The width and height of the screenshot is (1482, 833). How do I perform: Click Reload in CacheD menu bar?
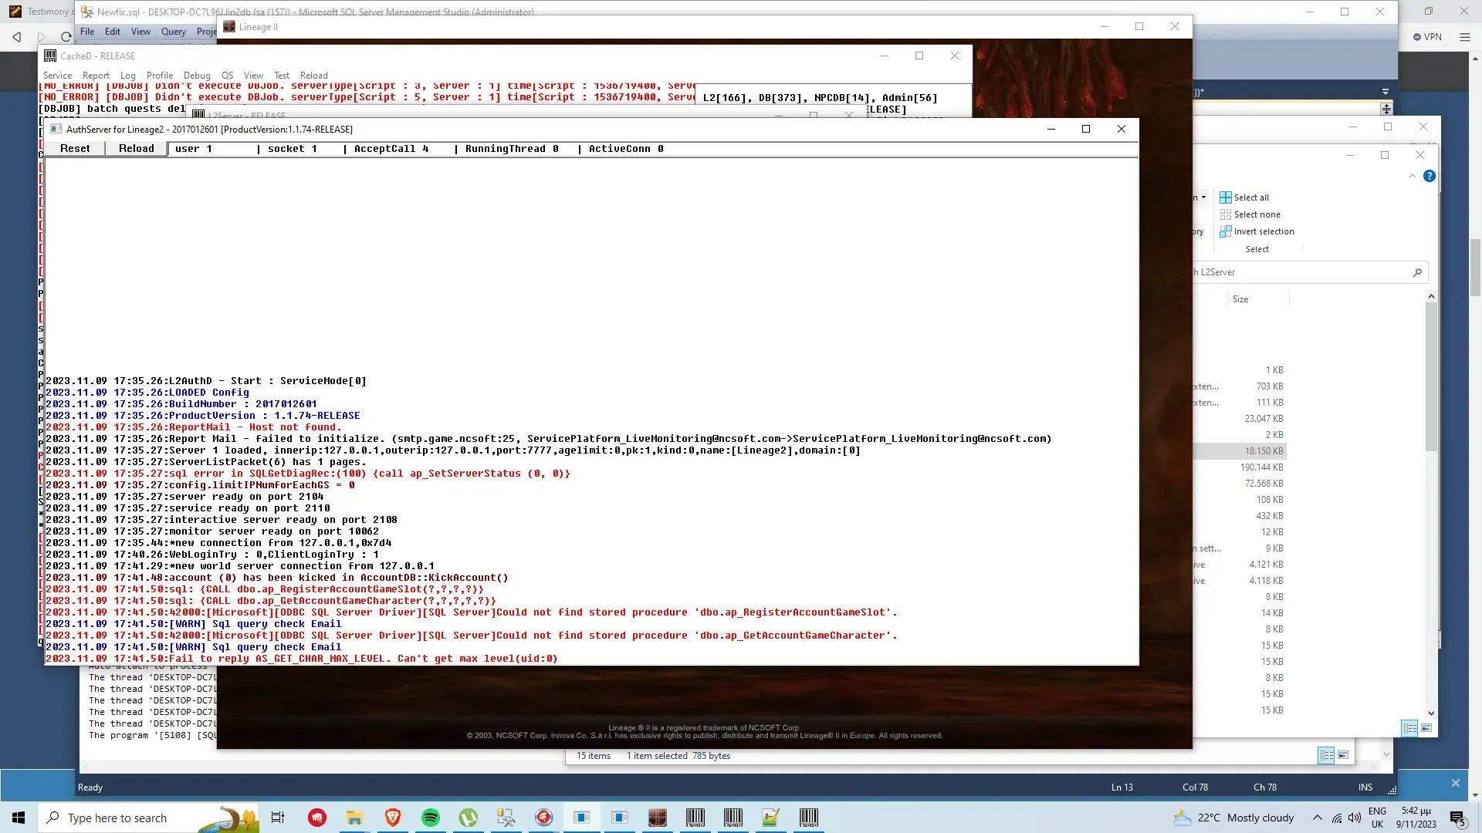[314, 76]
